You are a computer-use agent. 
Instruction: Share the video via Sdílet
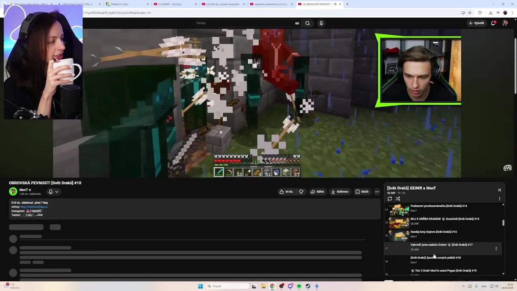pyautogui.click(x=317, y=192)
